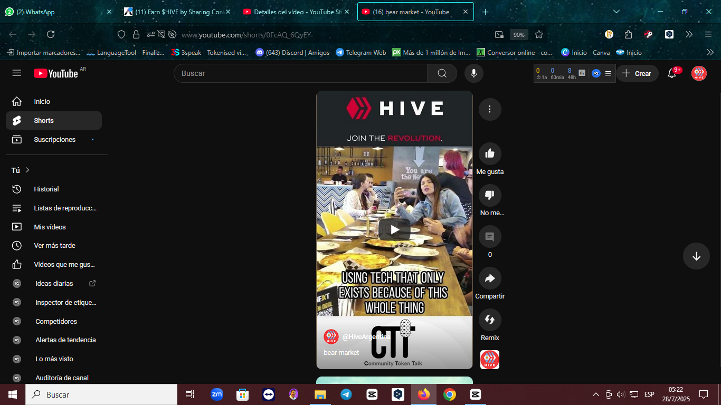Open Lo más visto

point(54,359)
